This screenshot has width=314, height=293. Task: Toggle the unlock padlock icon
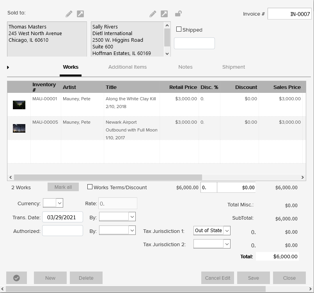[178, 14]
